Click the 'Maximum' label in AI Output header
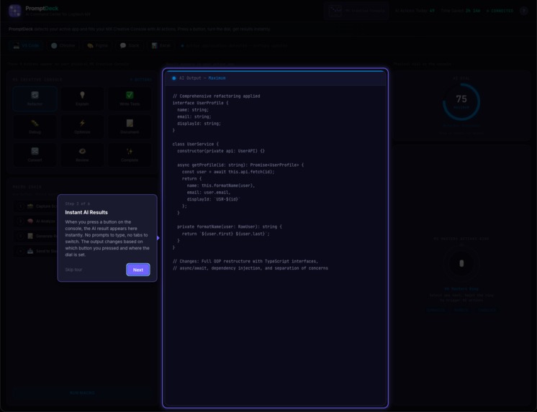 click(x=217, y=78)
